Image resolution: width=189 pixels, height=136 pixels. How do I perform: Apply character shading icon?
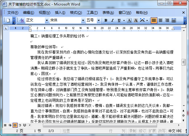[135, 20]
